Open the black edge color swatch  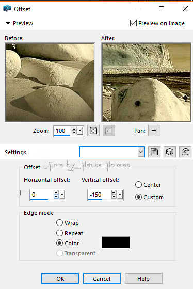pyautogui.click(x=116, y=243)
